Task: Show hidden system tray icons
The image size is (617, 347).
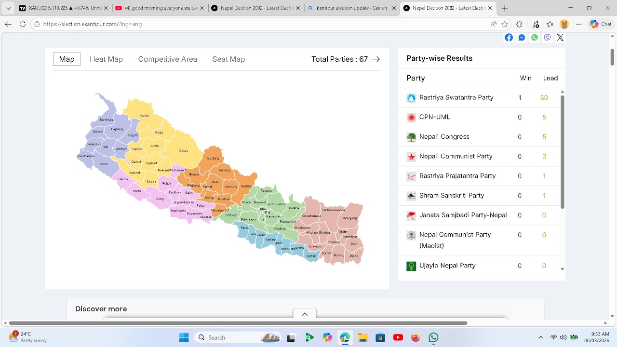Action: pos(541,337)
